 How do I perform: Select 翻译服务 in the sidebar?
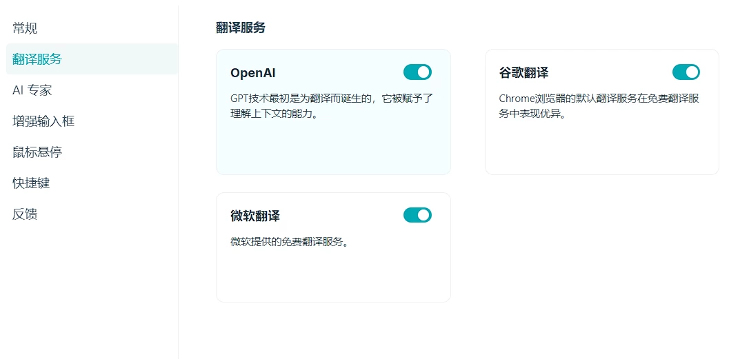[x=37, y=59]
